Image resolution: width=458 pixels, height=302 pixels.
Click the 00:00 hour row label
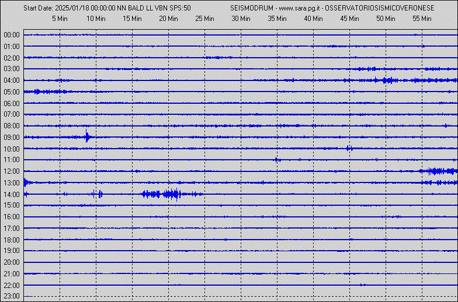12,35
